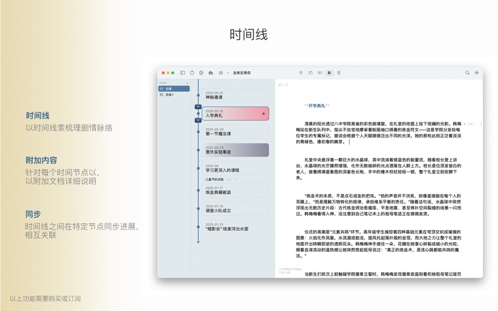498x311 pixels.
Task: Click the paragraph starting 礼堂中央悬浮着
Action: pos(378,169)
